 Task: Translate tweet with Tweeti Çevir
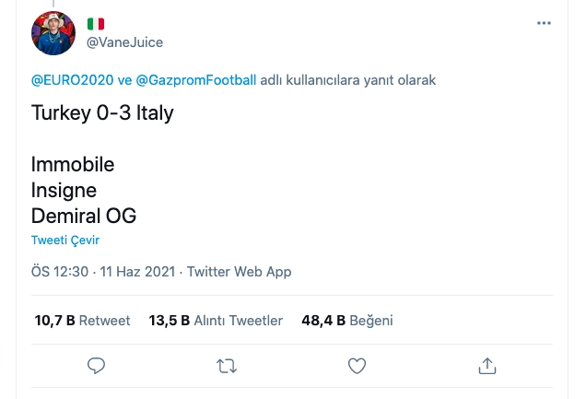click(x=64, y=241)
